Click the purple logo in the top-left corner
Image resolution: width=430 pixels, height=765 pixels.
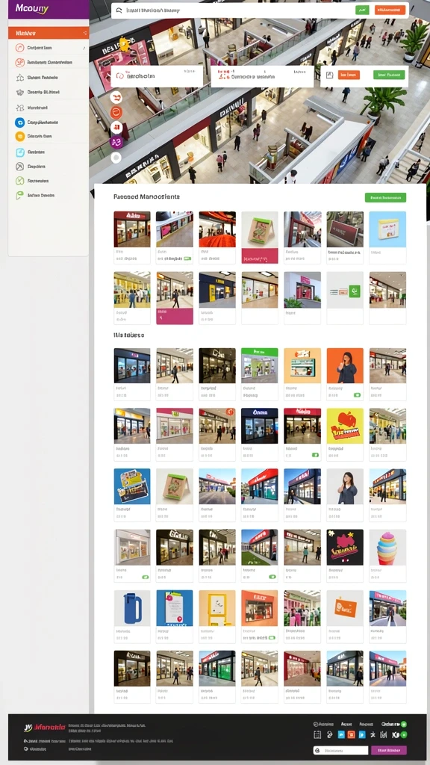pos(49,9)
